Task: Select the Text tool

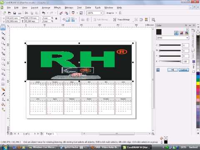Action: 3,79
